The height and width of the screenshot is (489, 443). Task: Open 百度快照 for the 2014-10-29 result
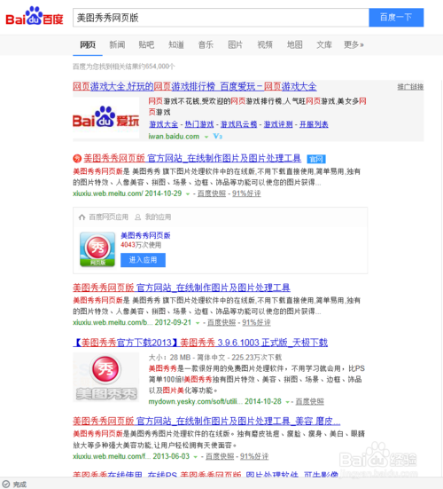click(x=212, y=193)
